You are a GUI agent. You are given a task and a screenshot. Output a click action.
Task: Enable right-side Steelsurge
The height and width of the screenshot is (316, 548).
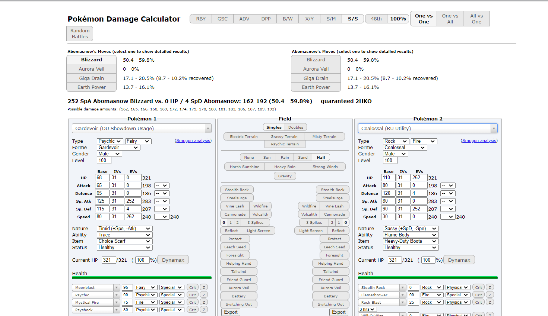[333, 198]
